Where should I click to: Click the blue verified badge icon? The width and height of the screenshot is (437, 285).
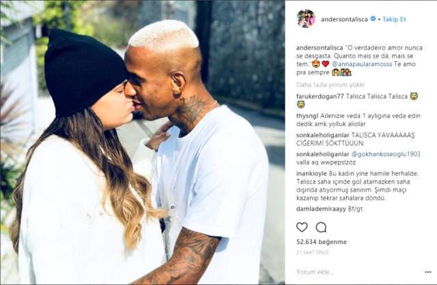click(373, 19)
